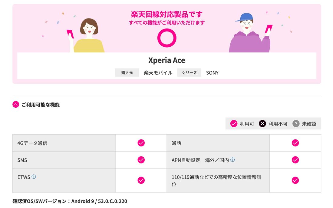Select the 楽天モバイル text
333x208 pixels.
point(158,73)
